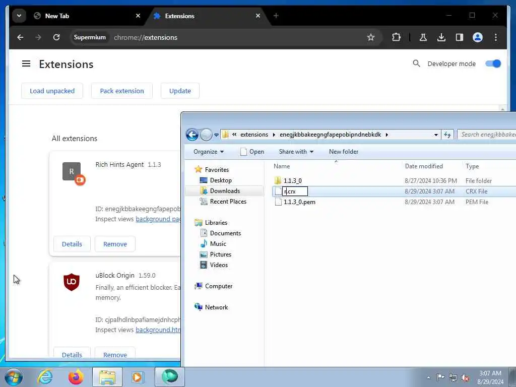Open Details for Rich Hints Agent

coord(72,244)
